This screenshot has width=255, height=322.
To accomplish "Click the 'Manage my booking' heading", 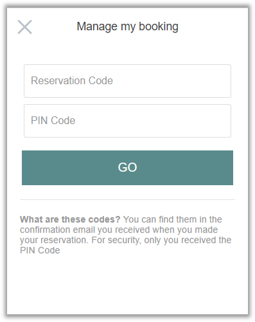I will click(x=128, y=27).
